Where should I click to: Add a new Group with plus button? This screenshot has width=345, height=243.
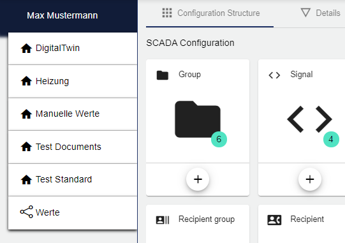(198, 179)
